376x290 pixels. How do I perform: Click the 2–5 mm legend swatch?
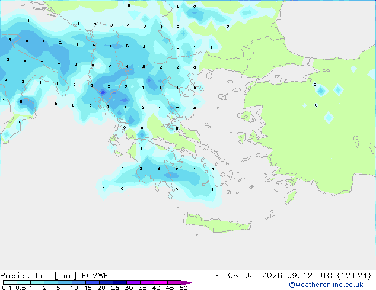[x=51, y=282]
